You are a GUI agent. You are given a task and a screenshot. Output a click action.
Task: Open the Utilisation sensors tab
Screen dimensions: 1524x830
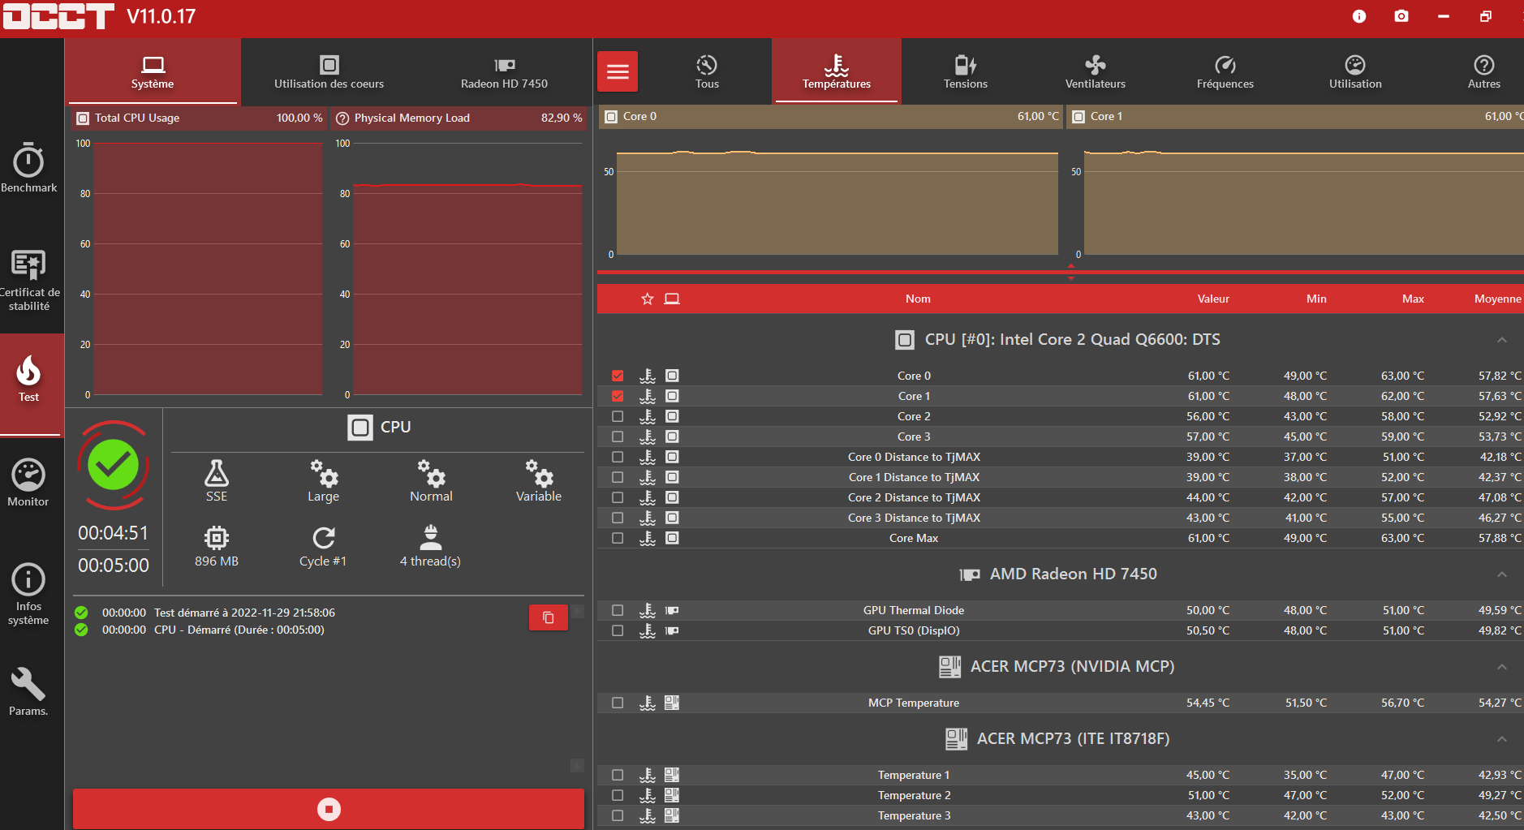click(1355, 71)
